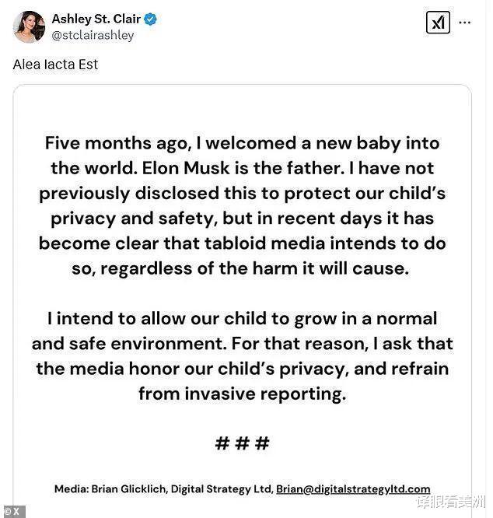Image resolution: width=493 pixels, height=518 pixels.
Task: Click the "###" separator in the statement
Action: (x=242, y=443)
